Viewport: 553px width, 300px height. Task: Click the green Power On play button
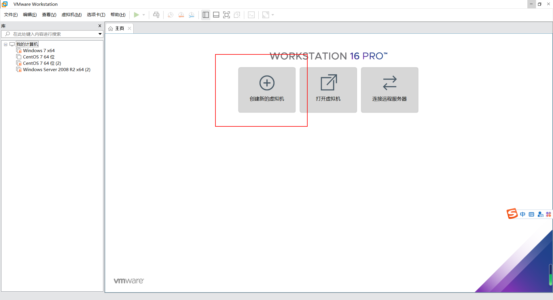pyautogui.click(x=136, y=15)
